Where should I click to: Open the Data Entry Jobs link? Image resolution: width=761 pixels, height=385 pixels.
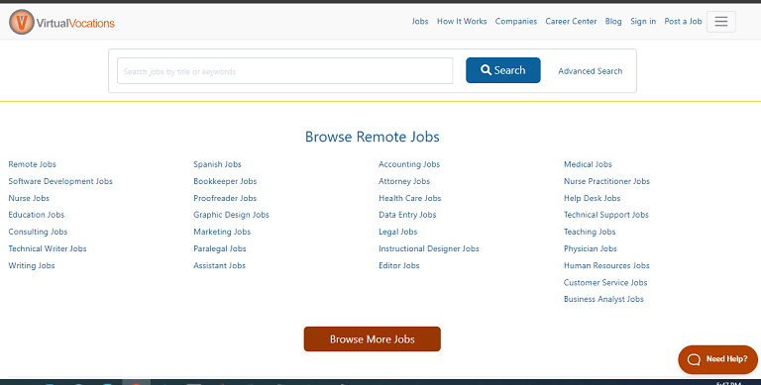(407, 215)
